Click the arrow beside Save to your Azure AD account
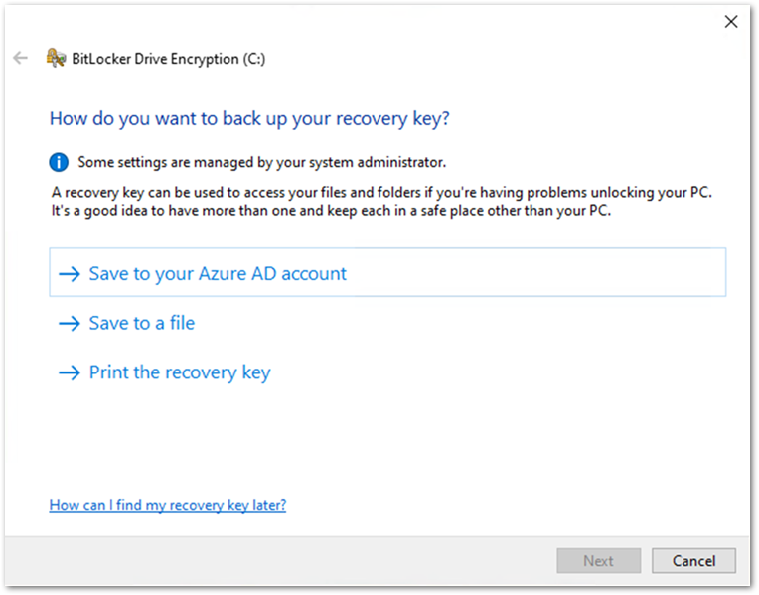 pos(69,274)
